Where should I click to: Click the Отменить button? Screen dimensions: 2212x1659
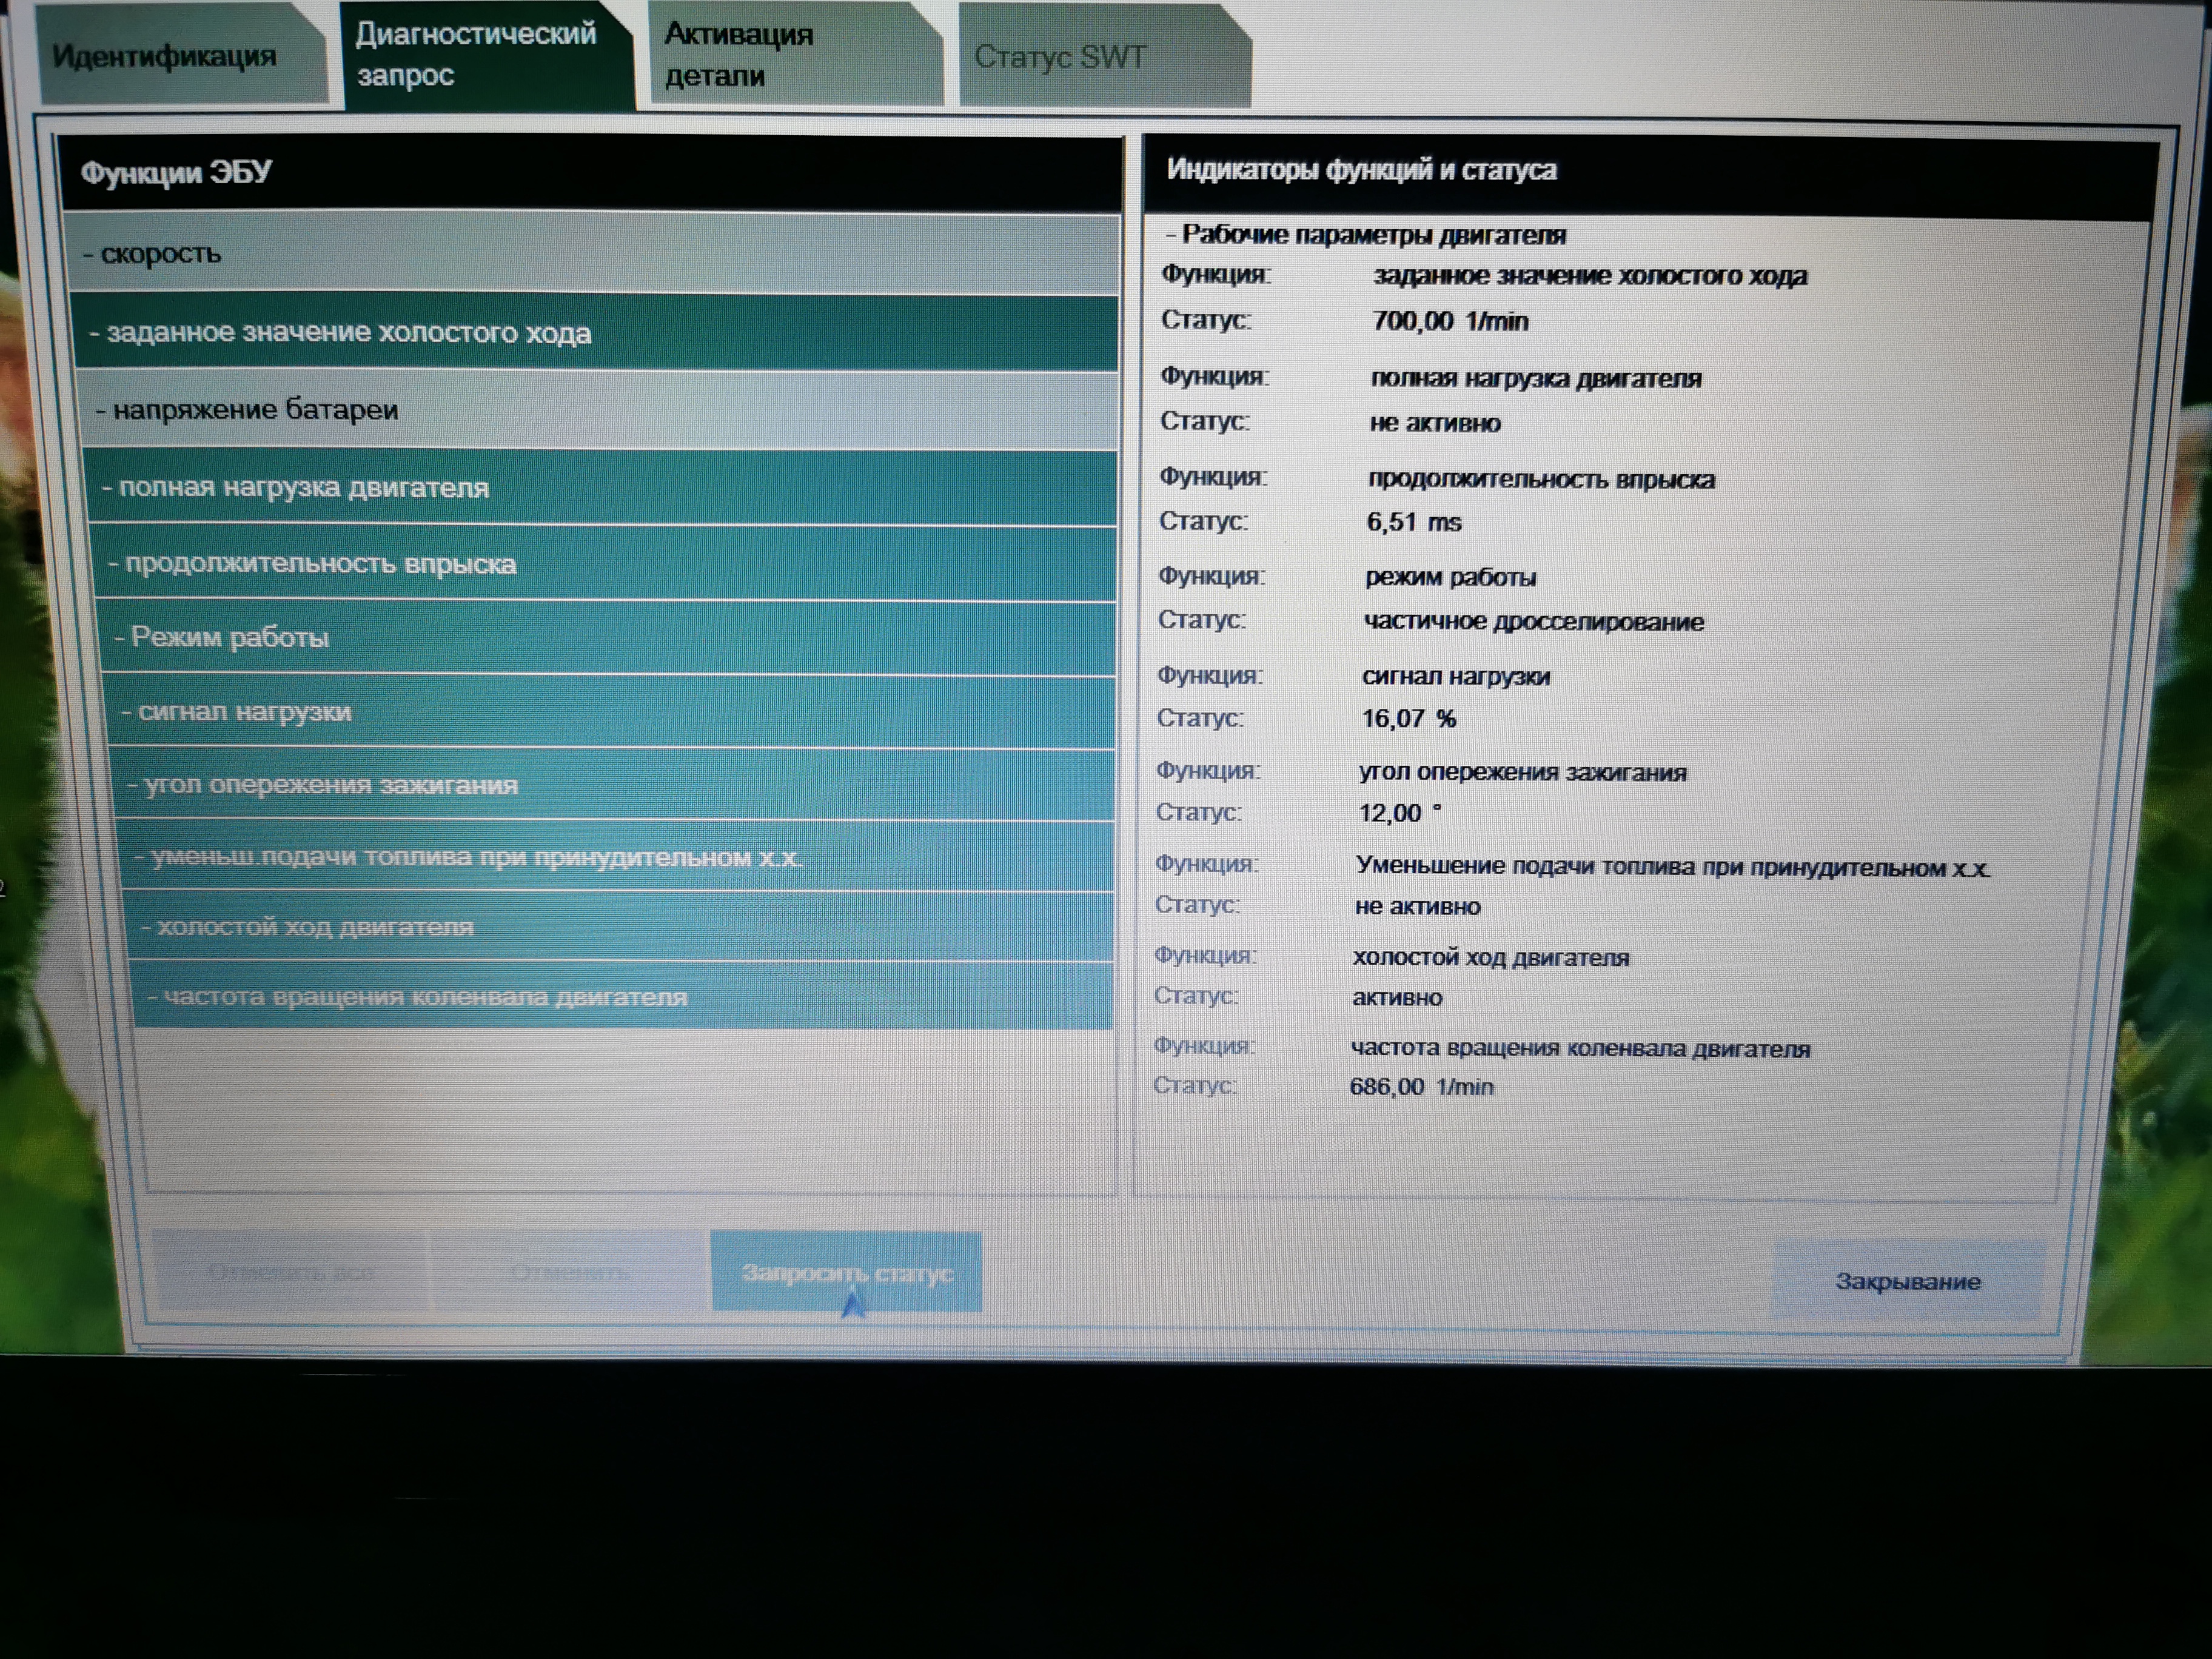pos(570,1272)
